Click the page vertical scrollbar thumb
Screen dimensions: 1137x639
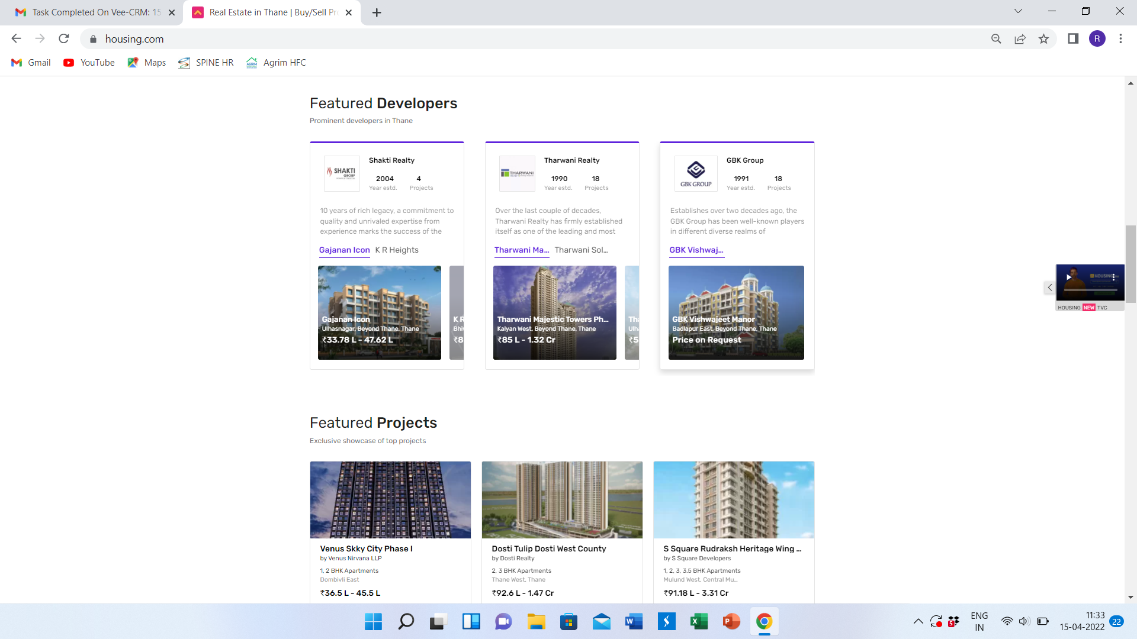tap(1130, 264)
